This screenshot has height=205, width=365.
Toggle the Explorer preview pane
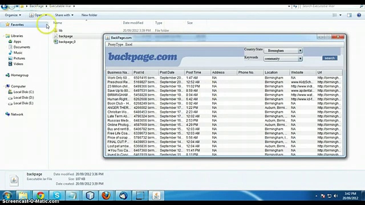pyautogui.click(x=349, y=15)
